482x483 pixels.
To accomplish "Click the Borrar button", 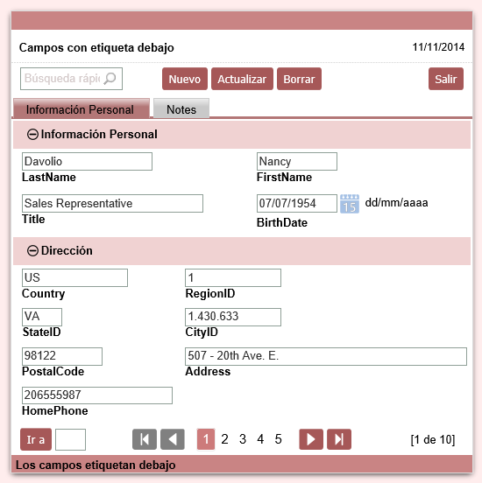I will [x=300, y=79].
